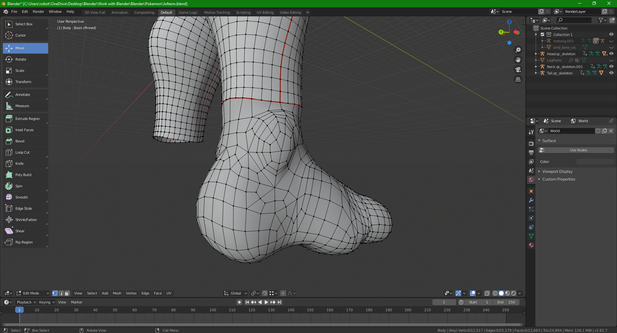Screen dimensions: 617x333
Task: Expand Head.qc_skeleton tree item
Action: click(x=536, y=54)
